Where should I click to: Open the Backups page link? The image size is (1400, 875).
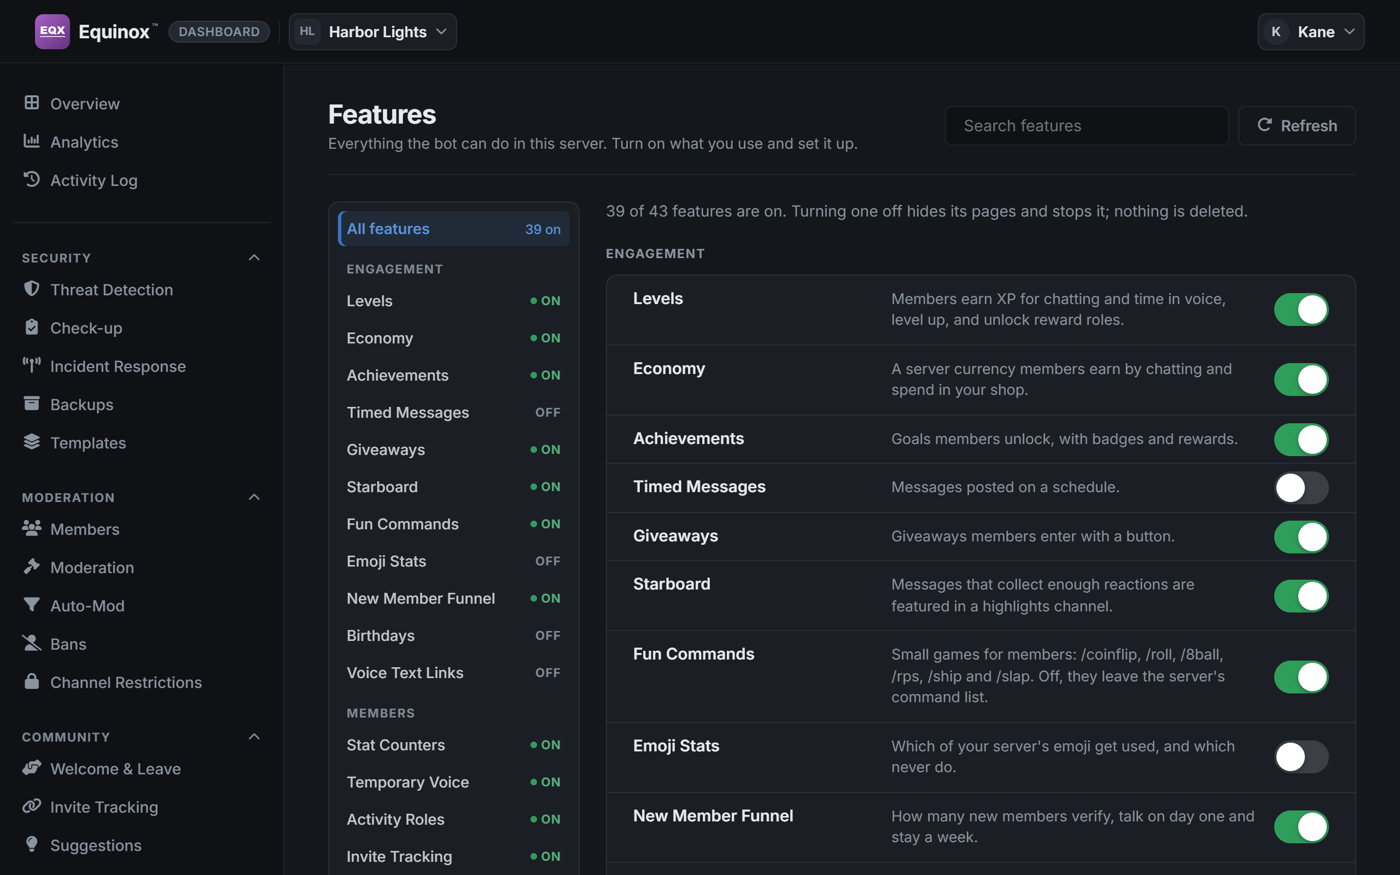tap(142, 404)
